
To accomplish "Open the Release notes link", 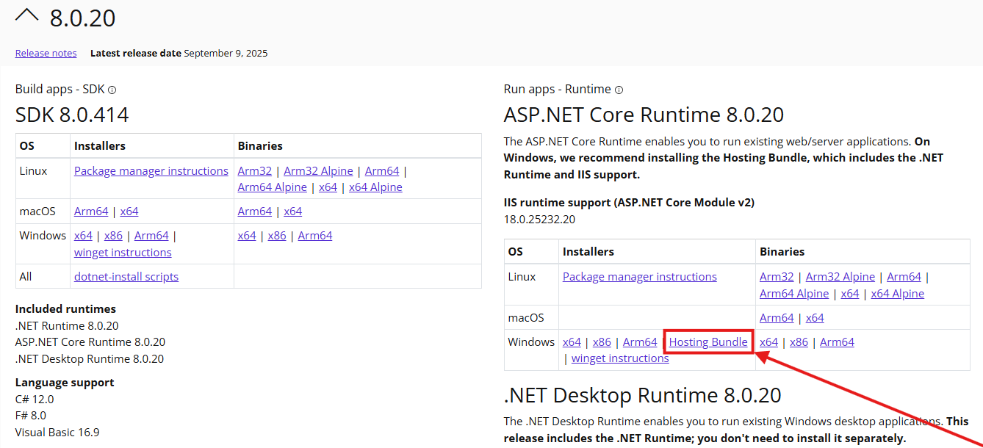I will [46, 53].
